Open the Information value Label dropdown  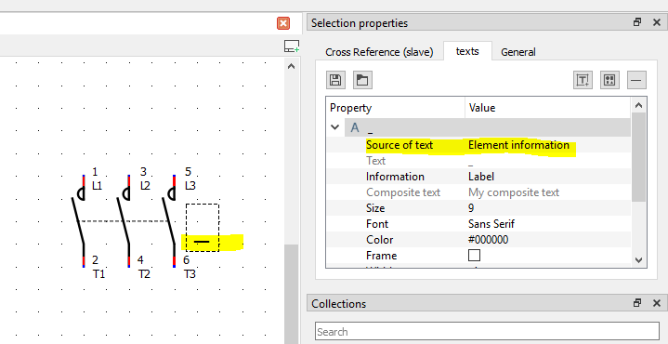click(x=547, y=177)
